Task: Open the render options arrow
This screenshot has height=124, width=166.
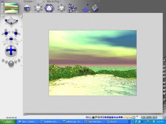Action: (x=21, y=66)
